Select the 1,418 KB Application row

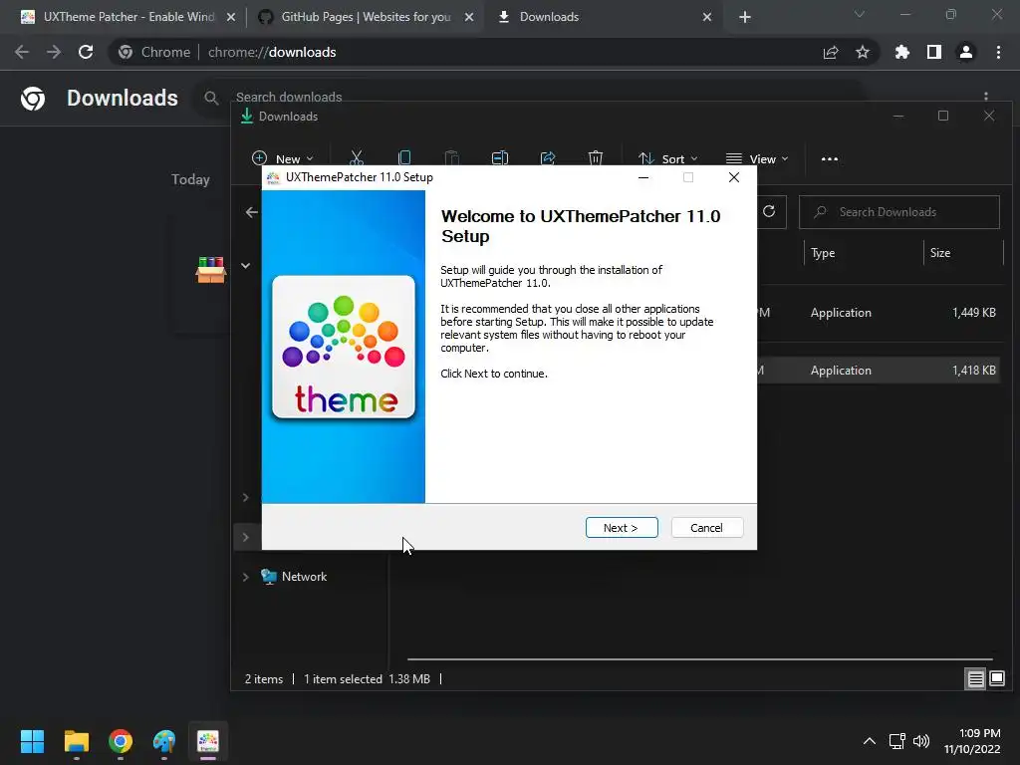pyautogui.click(x=879, y=371)
